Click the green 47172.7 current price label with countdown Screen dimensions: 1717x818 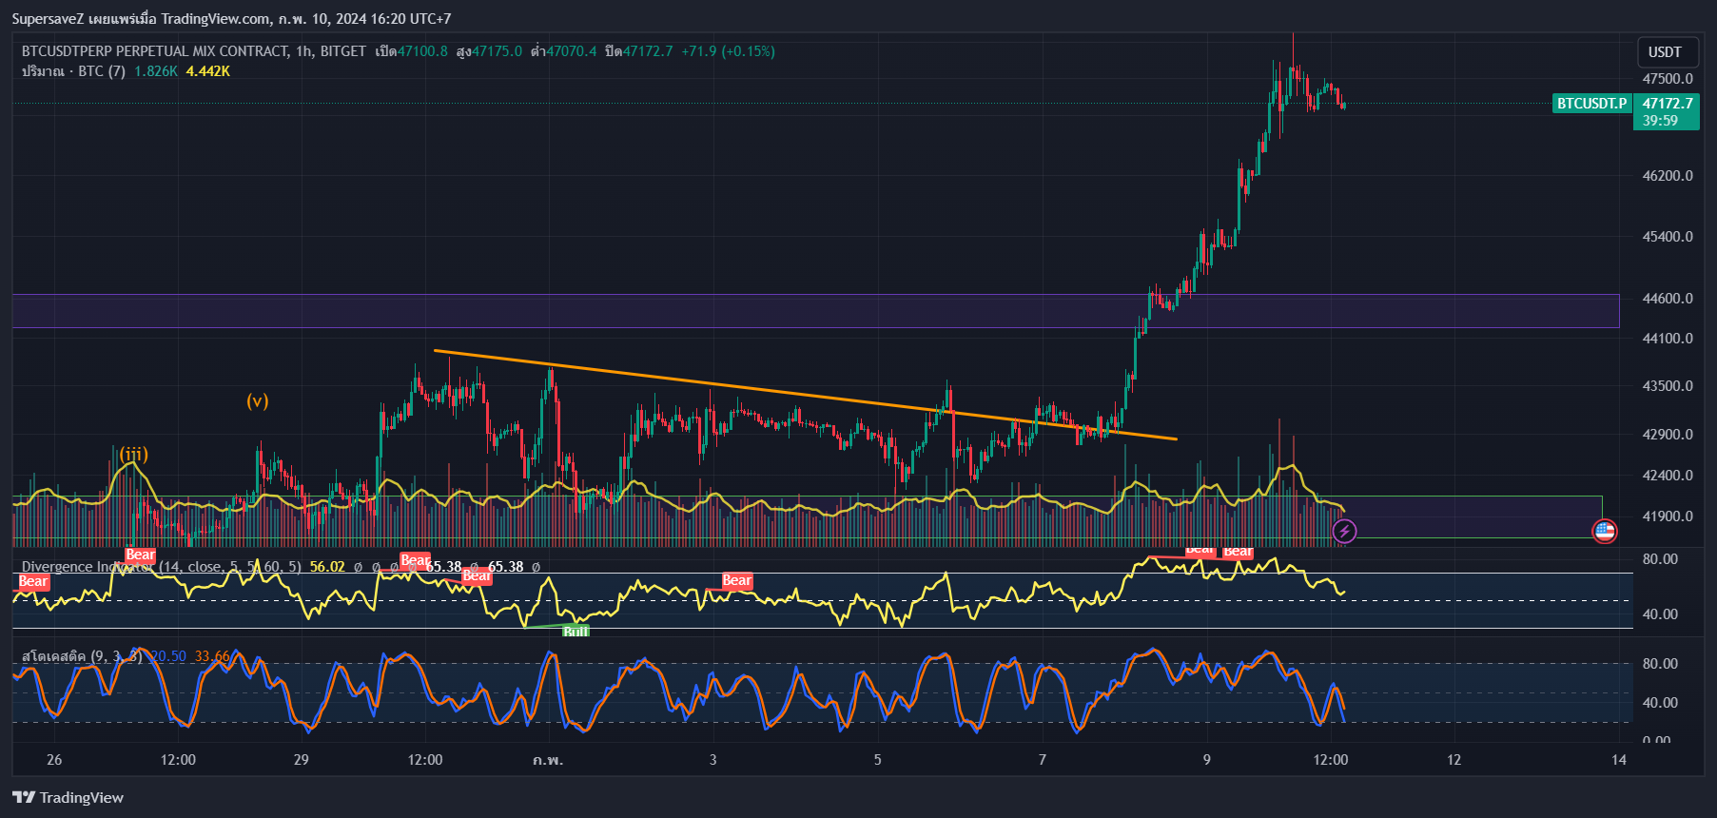(x=1667, y=111)
